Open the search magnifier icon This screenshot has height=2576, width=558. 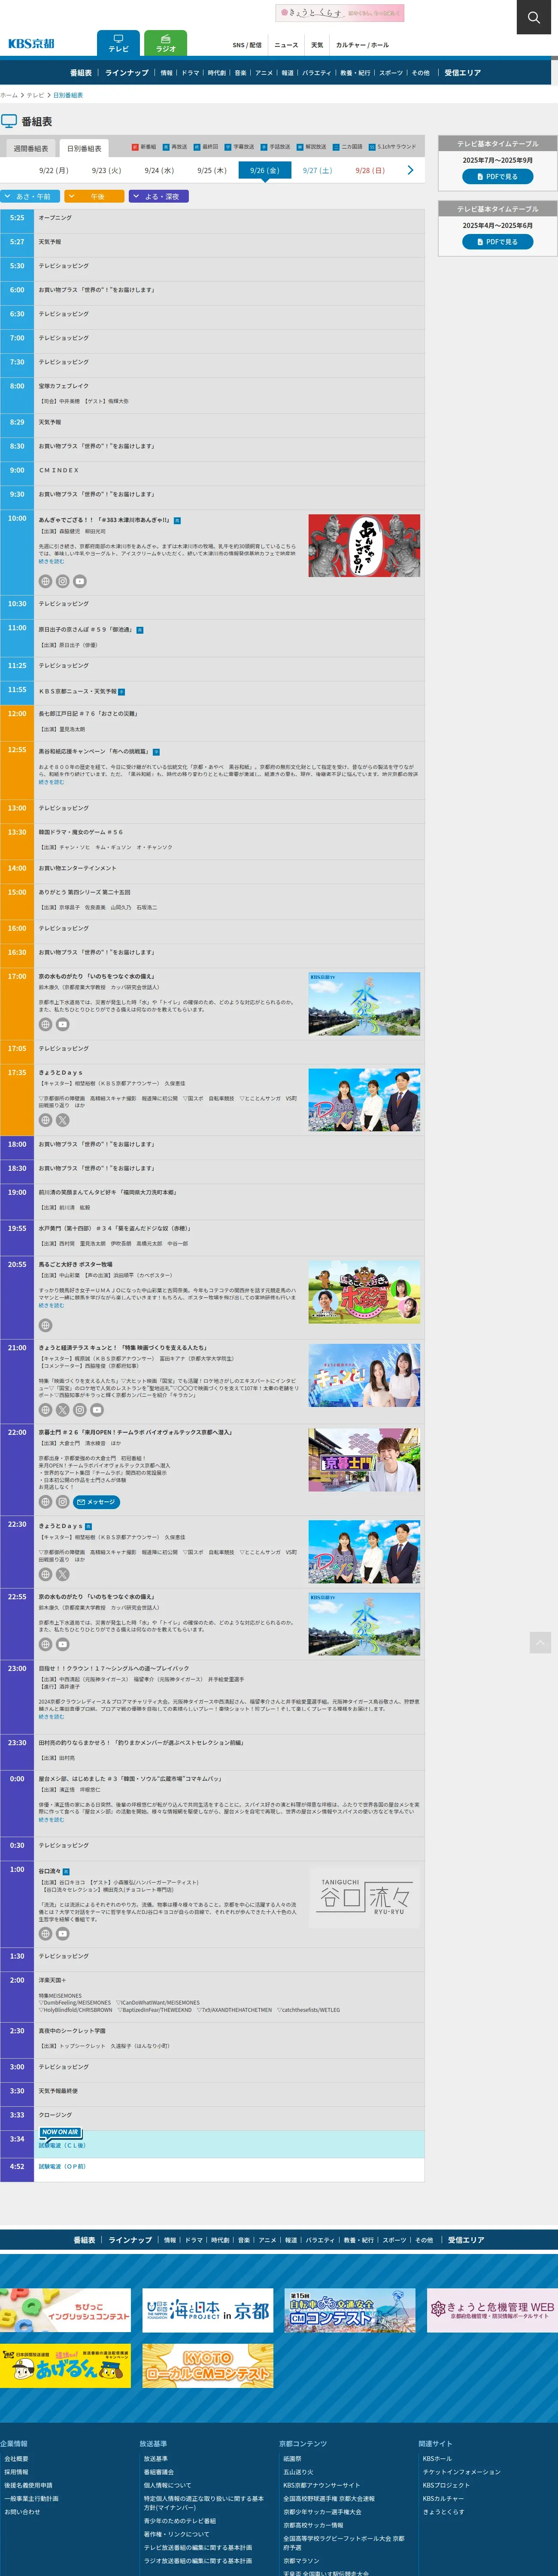534,17
